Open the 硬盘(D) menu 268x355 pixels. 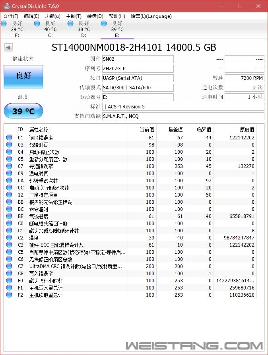(x=95, y=16)
